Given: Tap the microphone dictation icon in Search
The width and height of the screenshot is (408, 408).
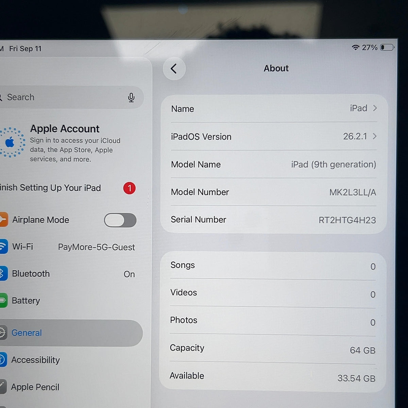Looking at the screenshot, I should tap(131, 98).
